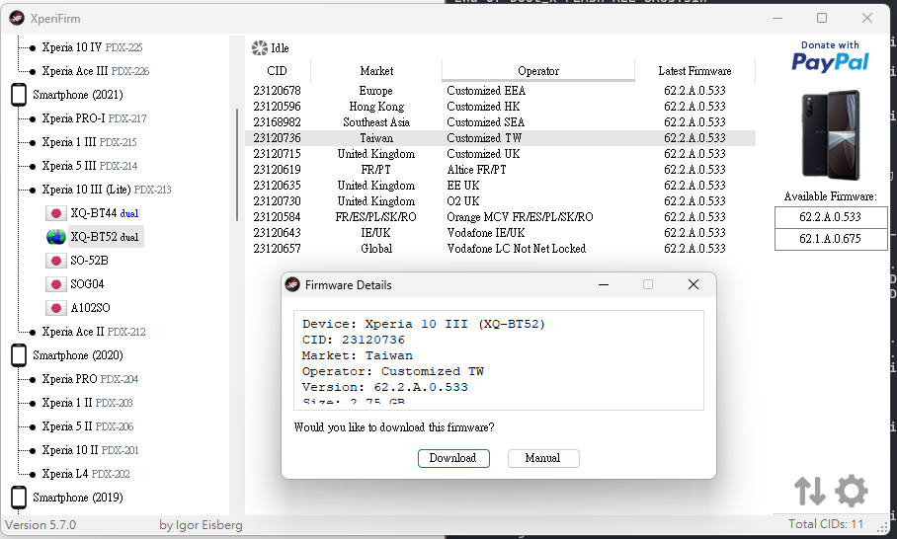Select the Customized UK row
This screenshot has width=897, height=539.
[501, 154]
